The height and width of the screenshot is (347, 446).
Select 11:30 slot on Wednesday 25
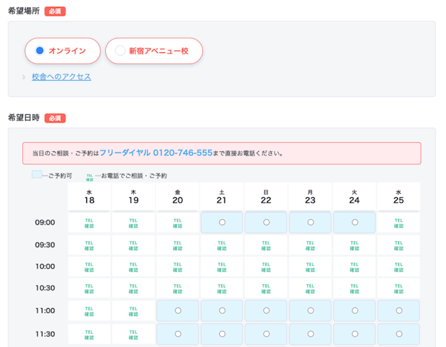coord(399,334)
